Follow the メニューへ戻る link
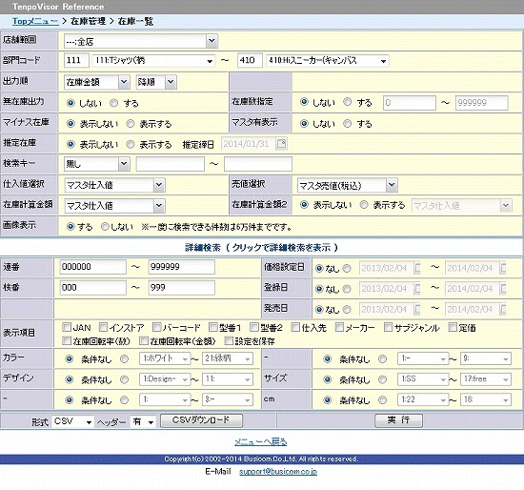This screenshot has height=490, width=524. click(261, 441)
